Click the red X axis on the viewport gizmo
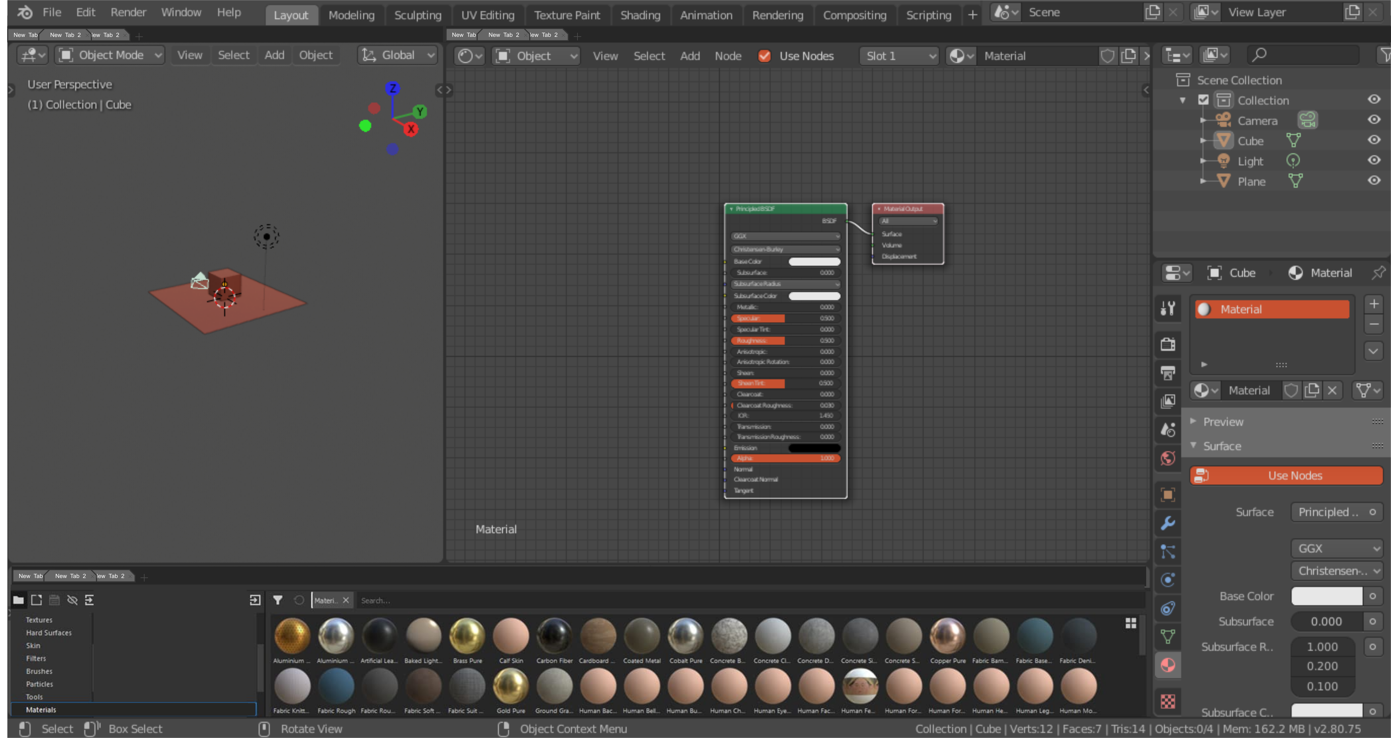 pyautogui.click(x=411, y=129)
